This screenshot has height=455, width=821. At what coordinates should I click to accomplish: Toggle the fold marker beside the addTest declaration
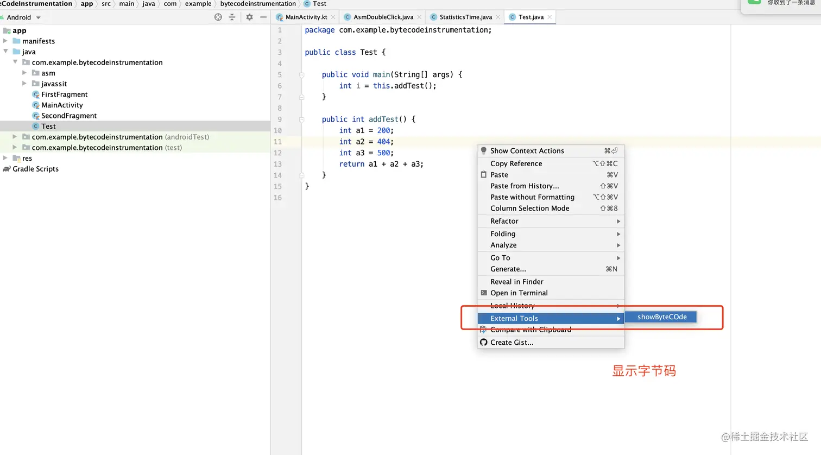(301, 119)
